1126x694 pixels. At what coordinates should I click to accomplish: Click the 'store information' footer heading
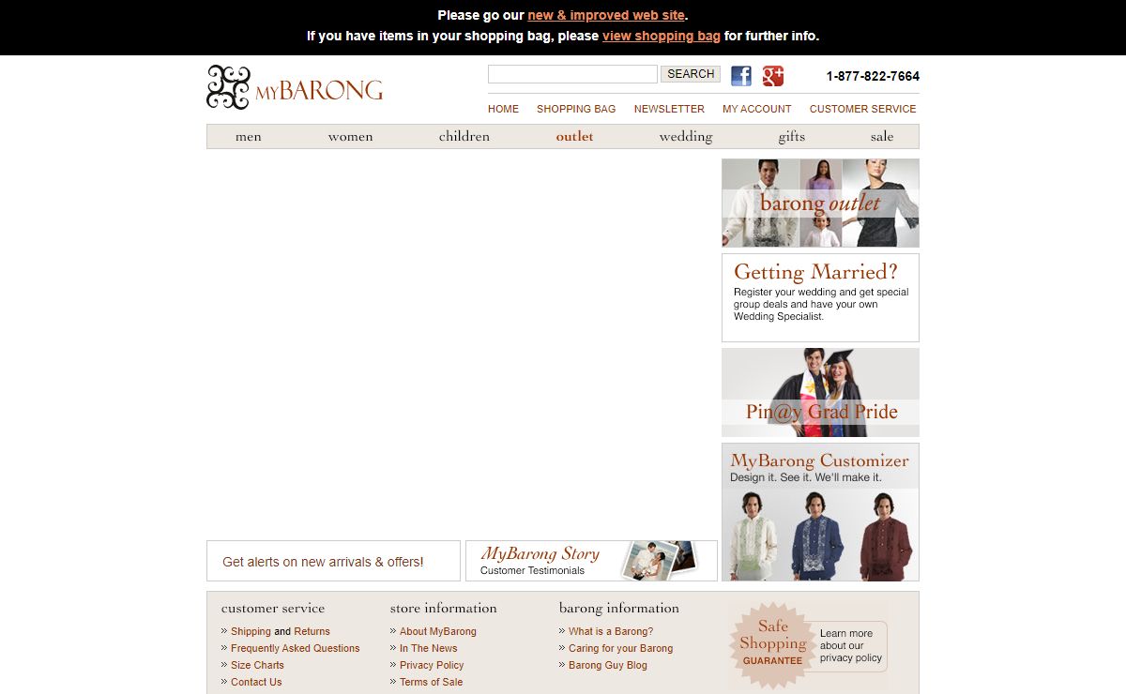coord(444,608)
